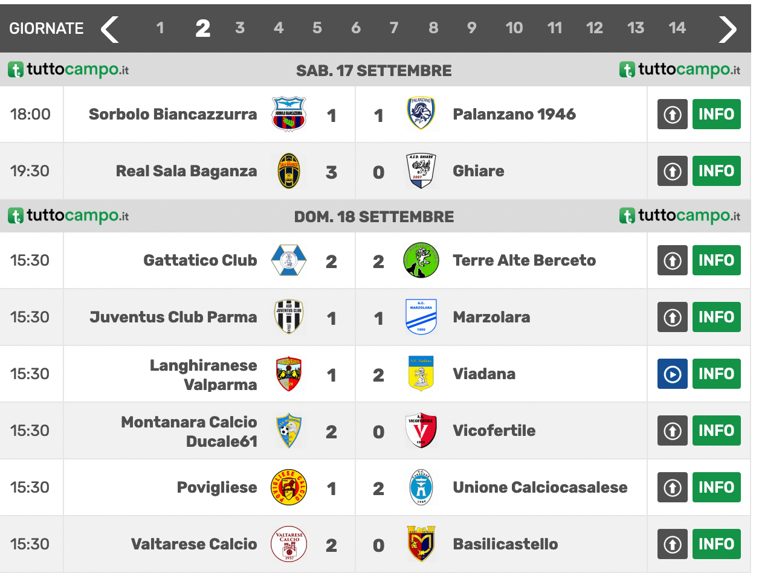Click the tuttocampo.it logo at top left
Viewport: 759px width, 576px height.
(68, 70)
